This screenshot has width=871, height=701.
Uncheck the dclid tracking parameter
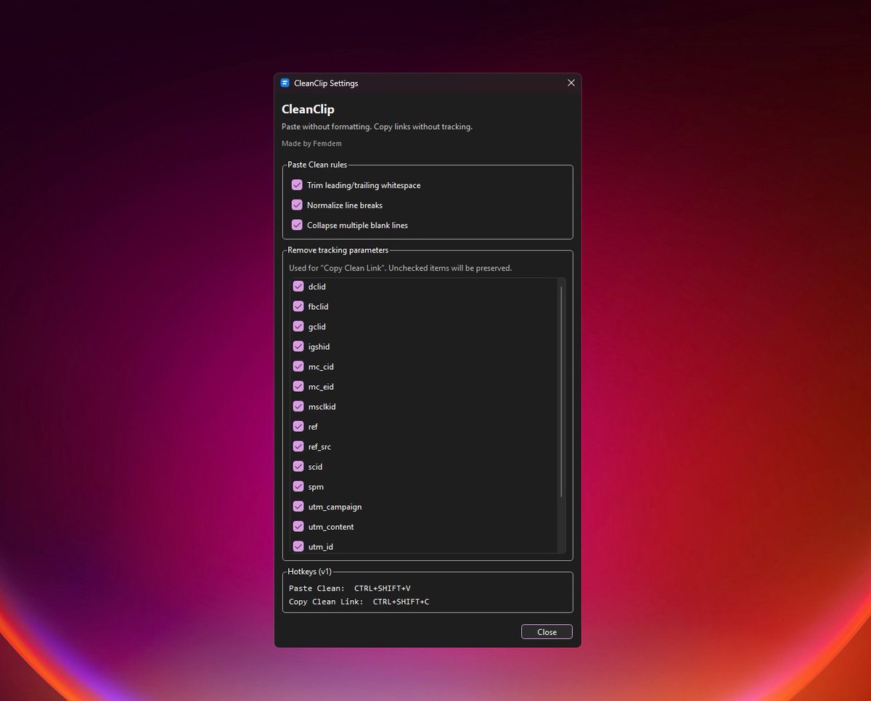[x=298, y=287]
